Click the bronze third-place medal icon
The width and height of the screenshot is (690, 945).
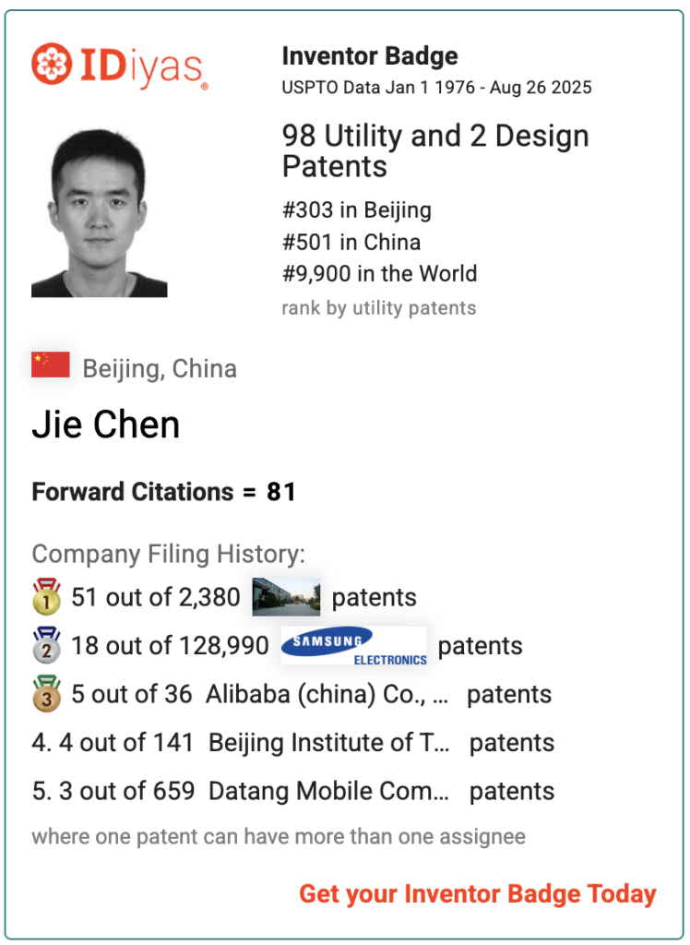coord(46,693)
